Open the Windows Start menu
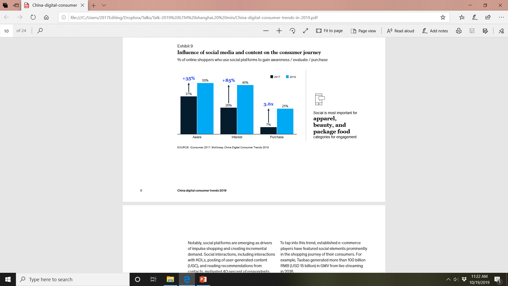This screenshot has width=508, height=286. point(8,279)
